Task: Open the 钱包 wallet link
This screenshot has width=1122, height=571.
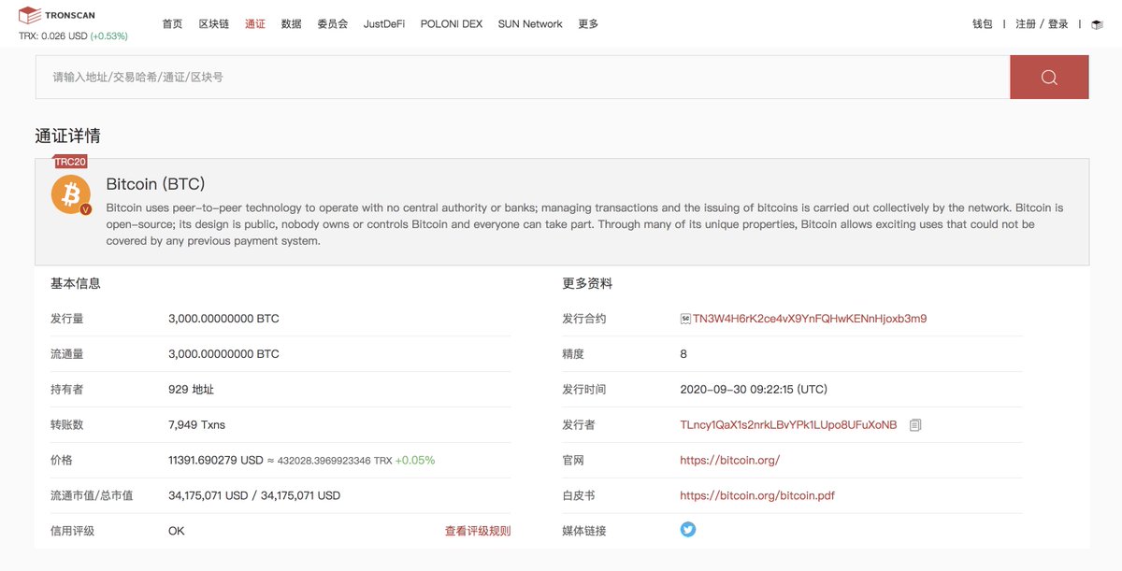Action: coord(983,24)
